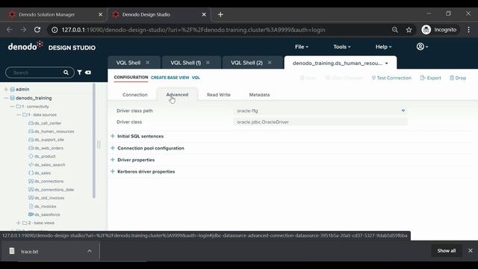Switch to the Metadata tab
Screen dimensions: 478x269
[259, 95]
